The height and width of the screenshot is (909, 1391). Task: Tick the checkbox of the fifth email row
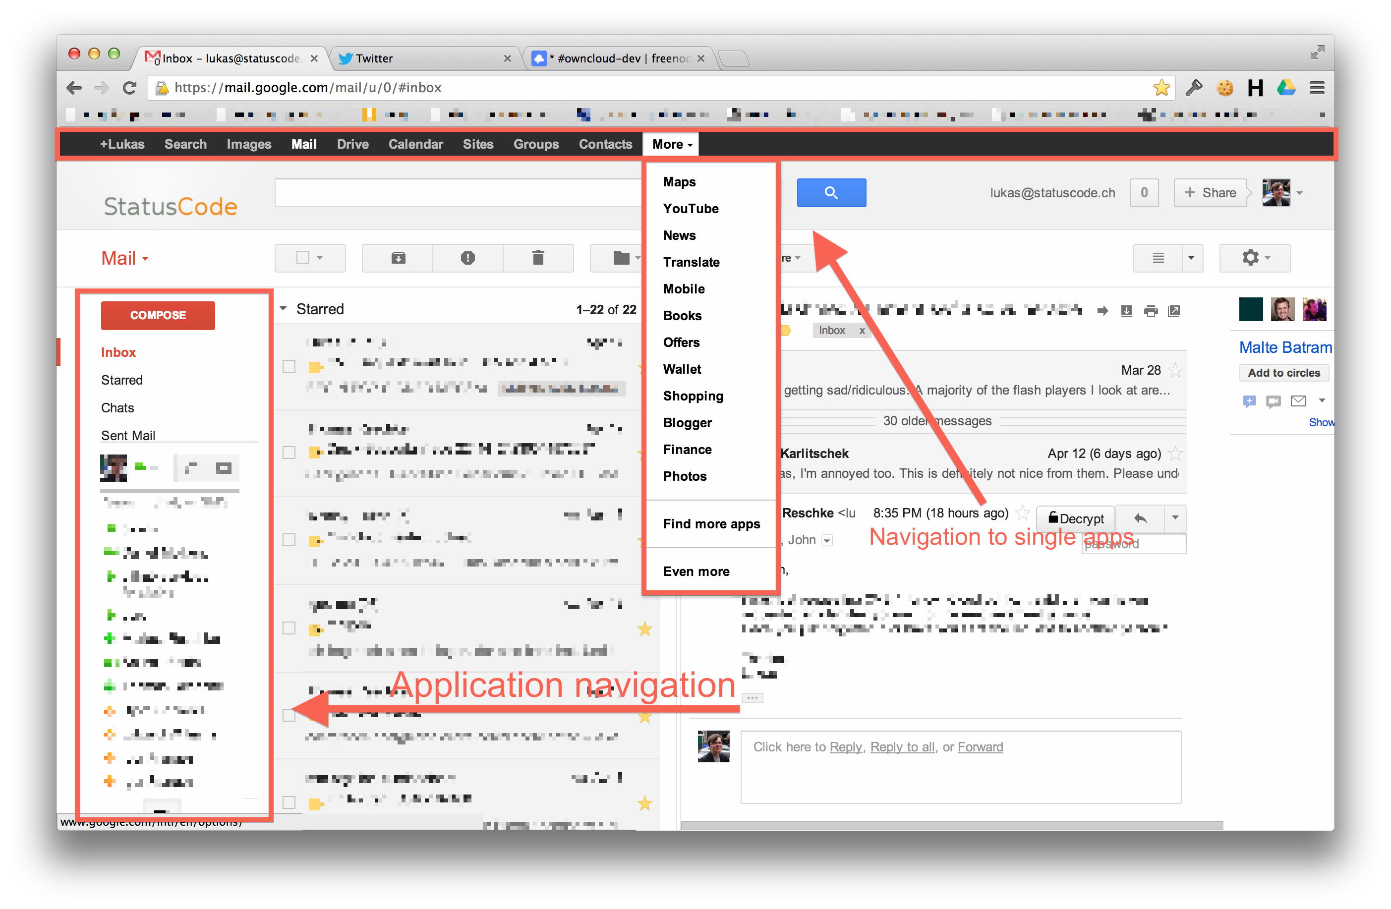289,715
